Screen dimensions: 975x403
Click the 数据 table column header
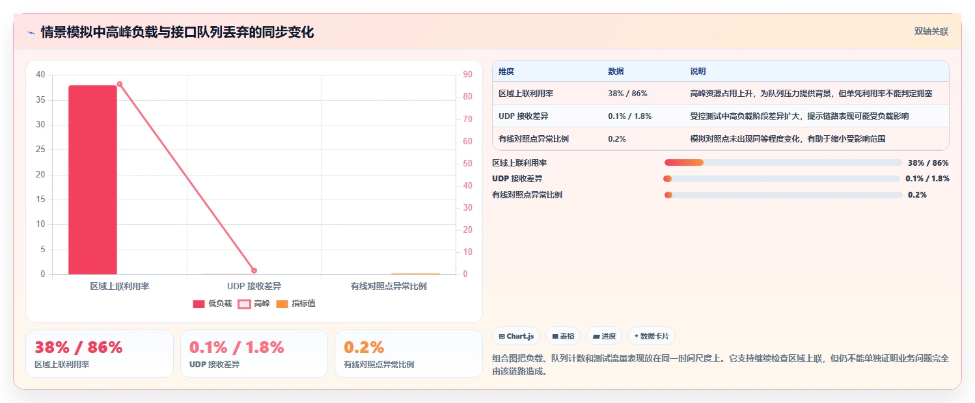616,71
